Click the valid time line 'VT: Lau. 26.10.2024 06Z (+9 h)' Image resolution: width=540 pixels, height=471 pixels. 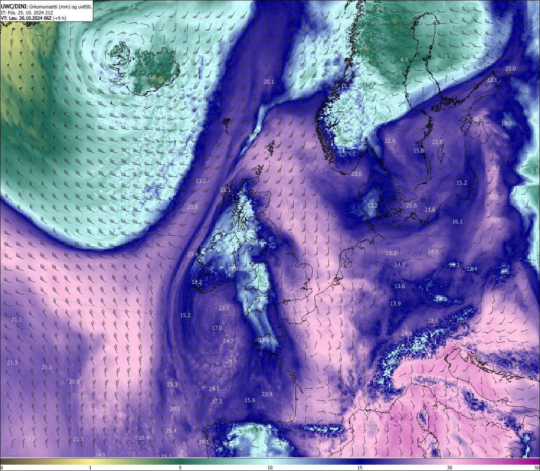pos(34,18)
